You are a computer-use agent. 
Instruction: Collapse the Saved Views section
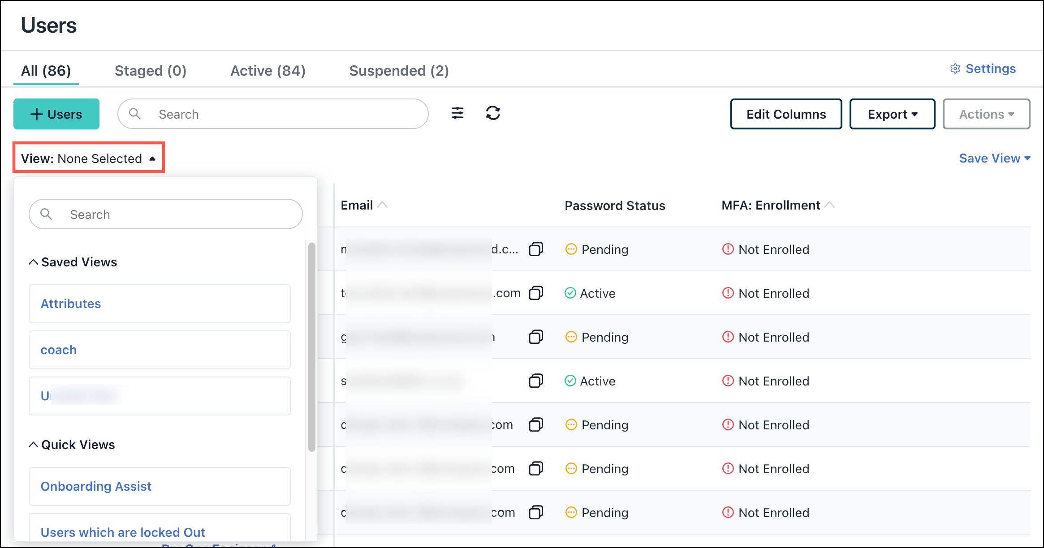(33, 262)
